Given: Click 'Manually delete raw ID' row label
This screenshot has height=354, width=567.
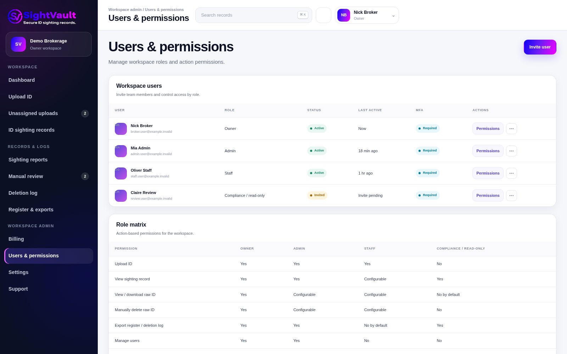Looking at the screenshot, I should pos(135,310).
